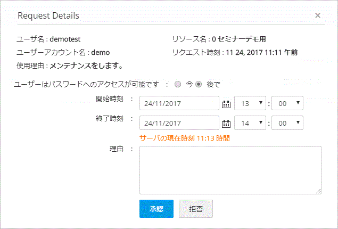The width and height of the screenshot is (338, 229).
Task: Expand start minute dropdown showing 00
Action: (x=287, y=103)
